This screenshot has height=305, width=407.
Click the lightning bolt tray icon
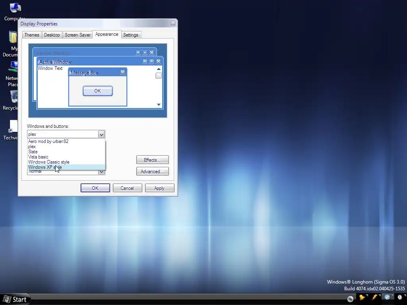(374, 297)
